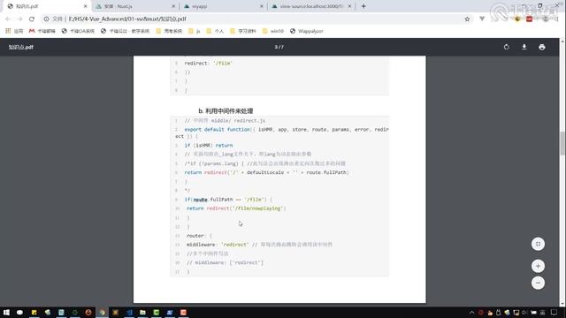This screenshot has height=318, width=566.
Task: Bookmark this page with the star
Action: [467, 19]
